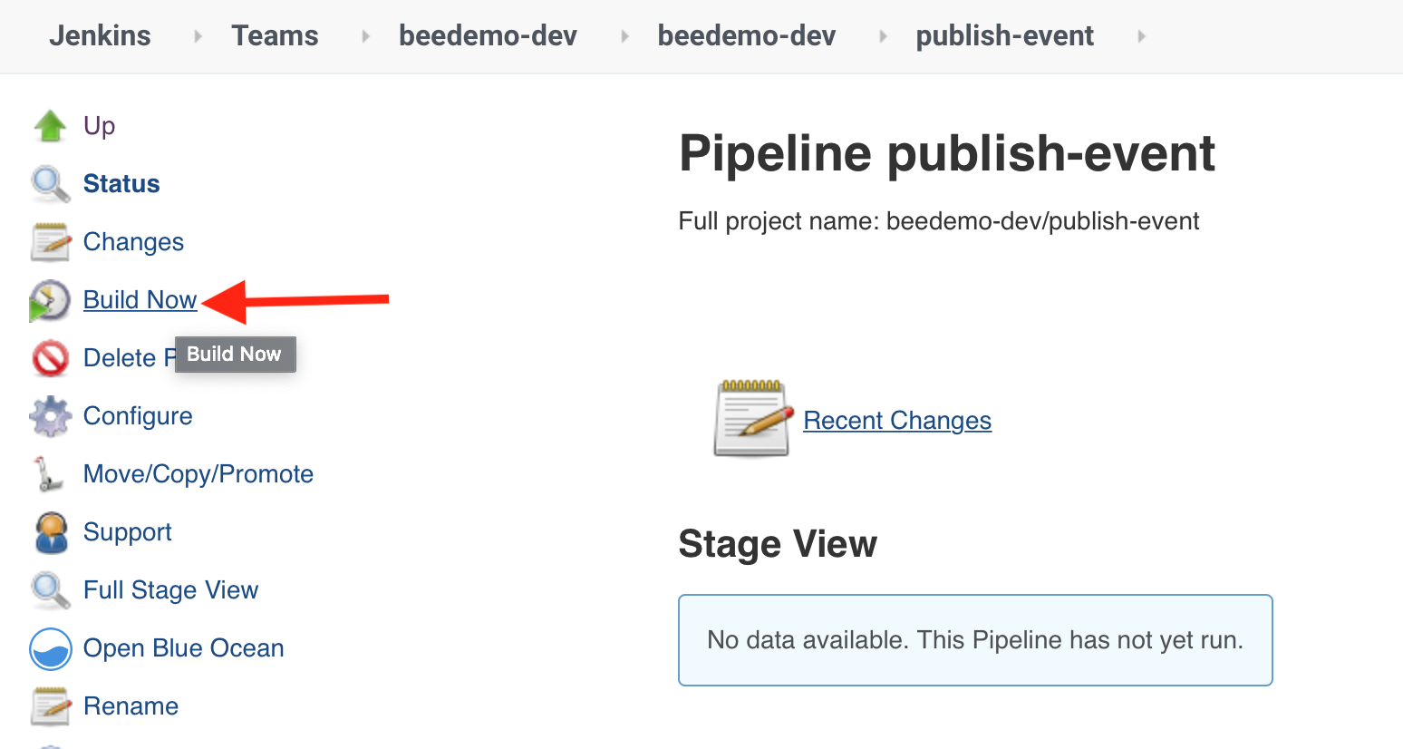Viewport: 1403px width, 749px height.
Task: Click the Recent Changes notepad icon
Action: pos(751,419)
